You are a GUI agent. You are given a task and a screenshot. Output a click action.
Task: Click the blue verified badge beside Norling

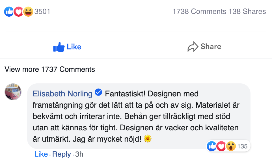pos(98,92)
